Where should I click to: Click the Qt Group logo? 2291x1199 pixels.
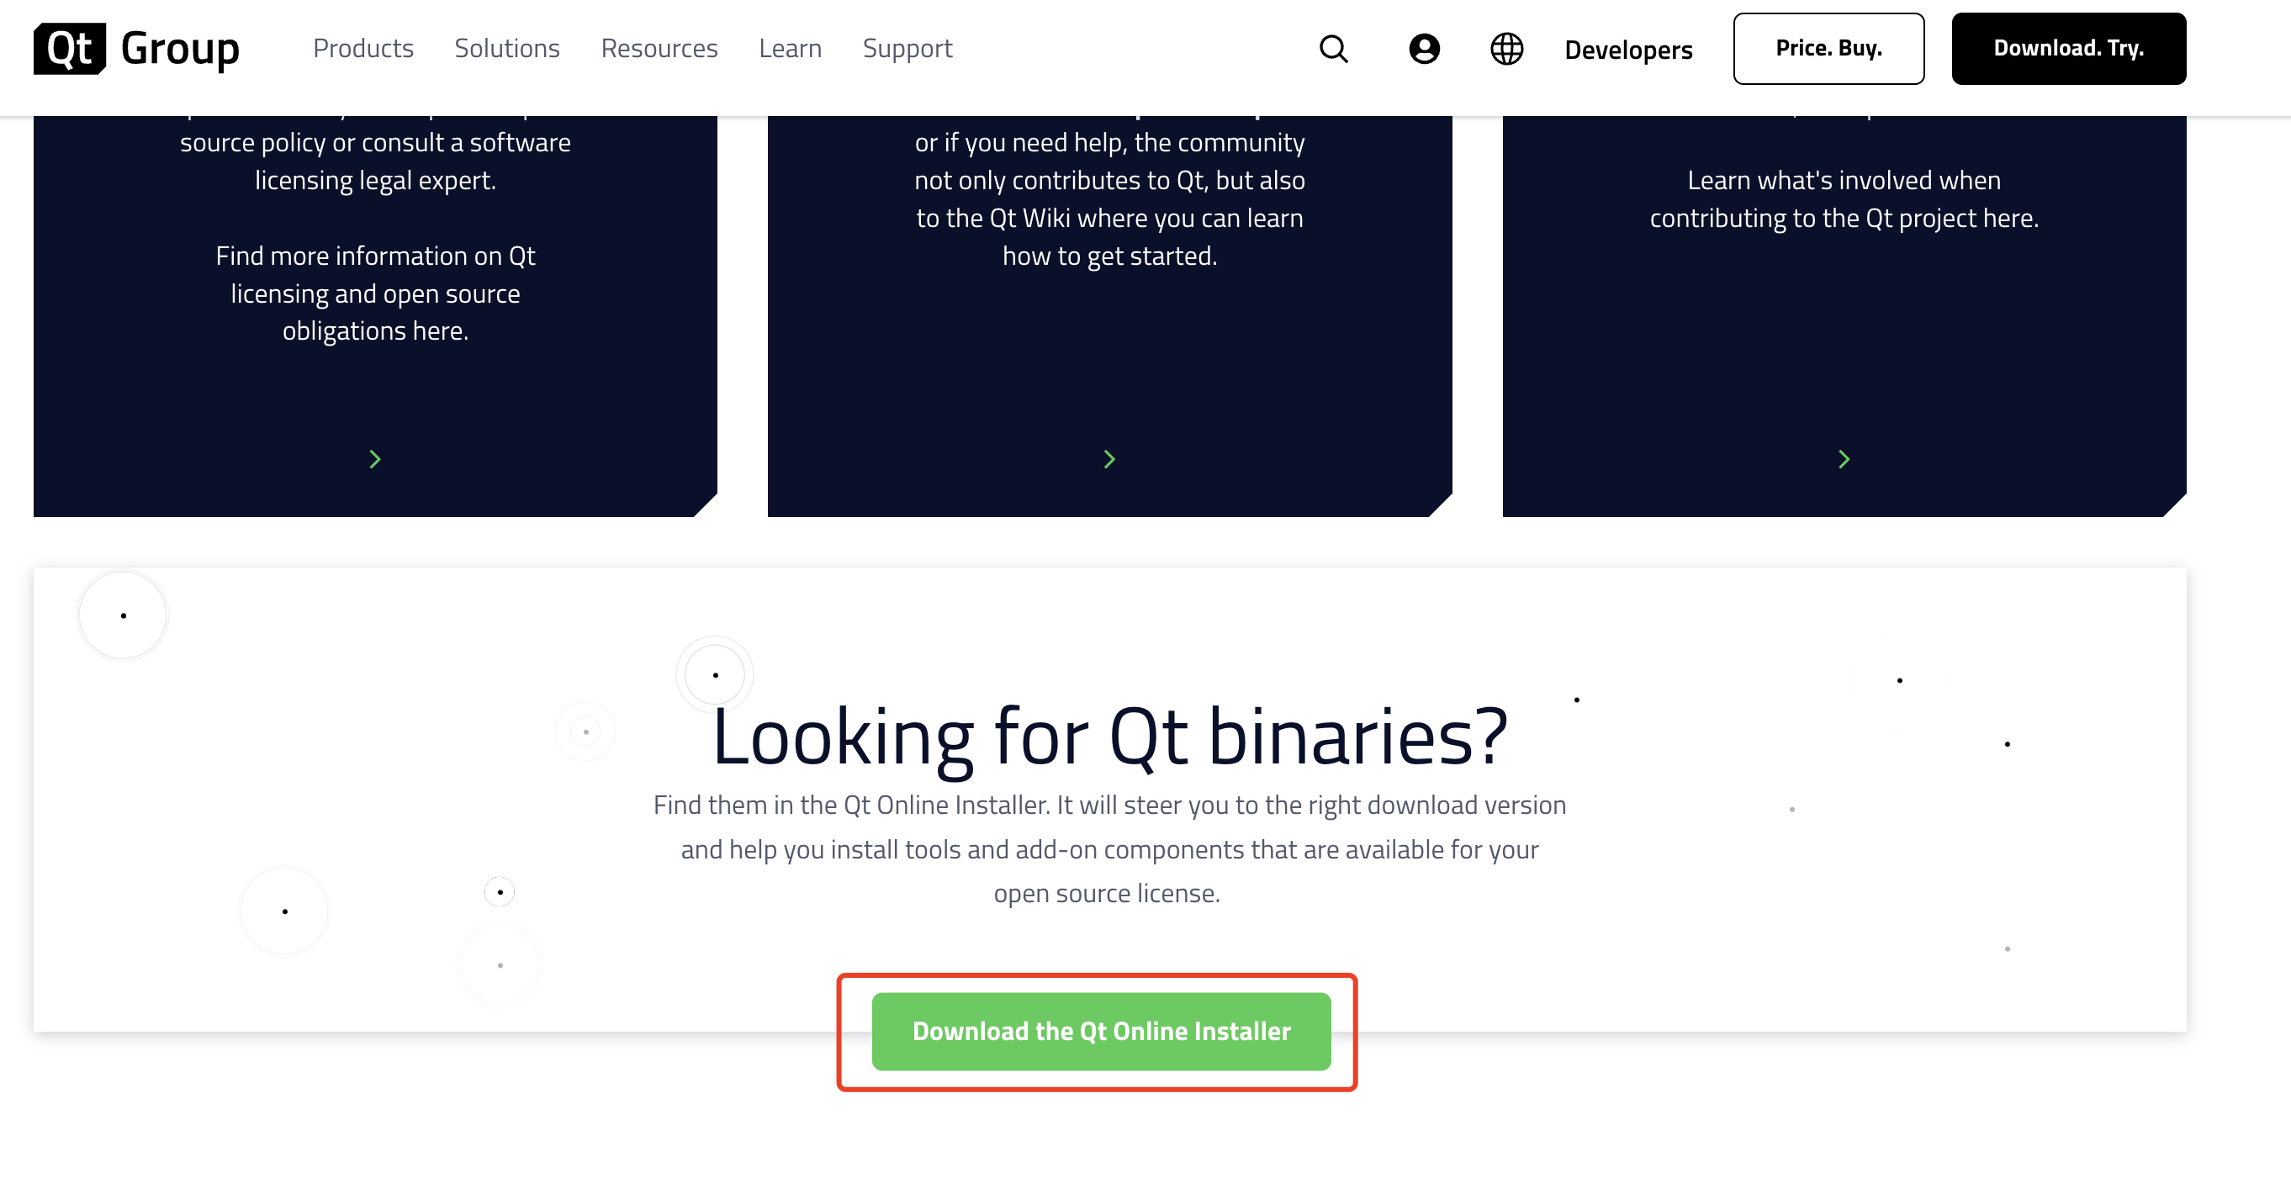tap(136, 49)
